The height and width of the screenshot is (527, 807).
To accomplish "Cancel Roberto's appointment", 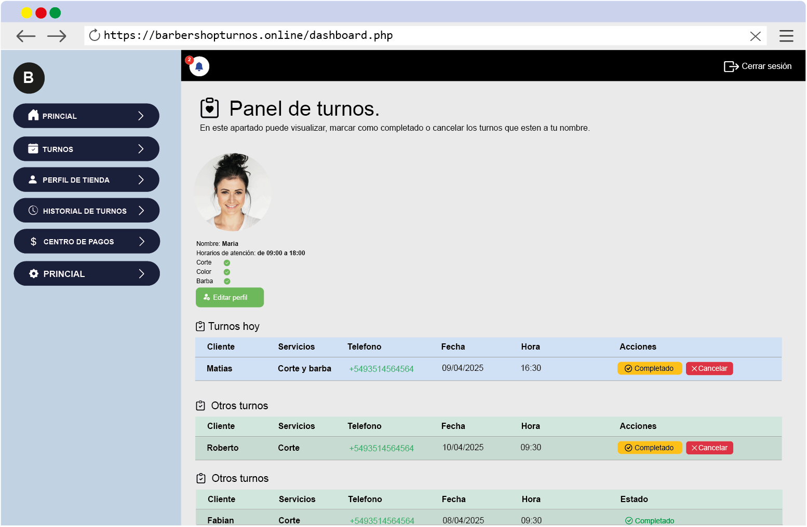I will (709, 448).
